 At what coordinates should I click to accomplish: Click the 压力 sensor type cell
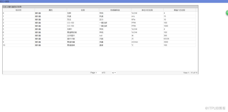pyautogui.click(x=115, y=19)
